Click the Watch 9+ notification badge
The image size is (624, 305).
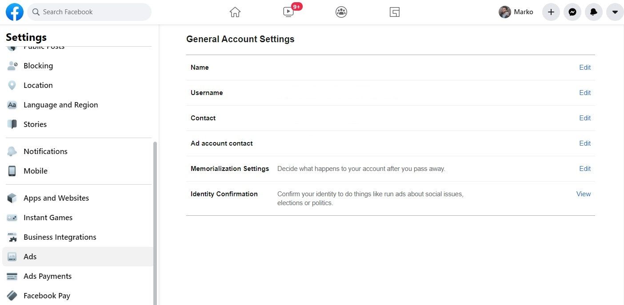click(297, 7)
